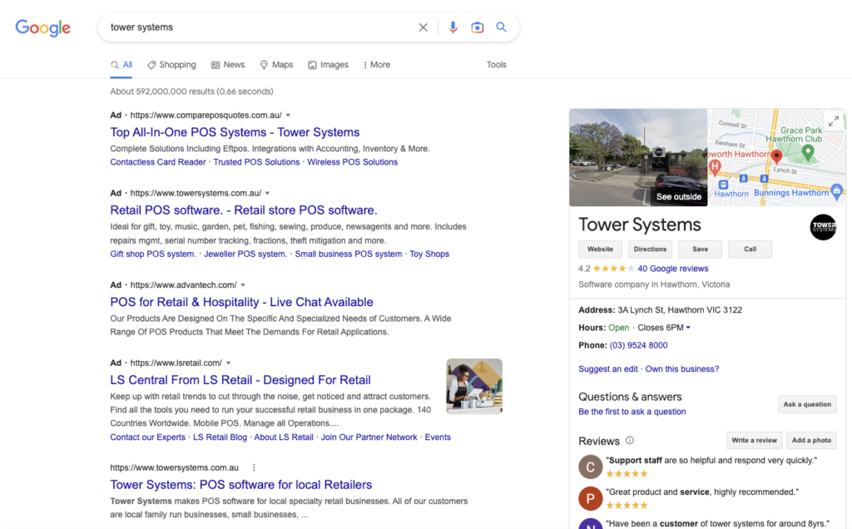The height and width of the screenshot is (529, 852).
Task: Expand the lsretail.com ad dropdown arrow
Action: (228, 363)
